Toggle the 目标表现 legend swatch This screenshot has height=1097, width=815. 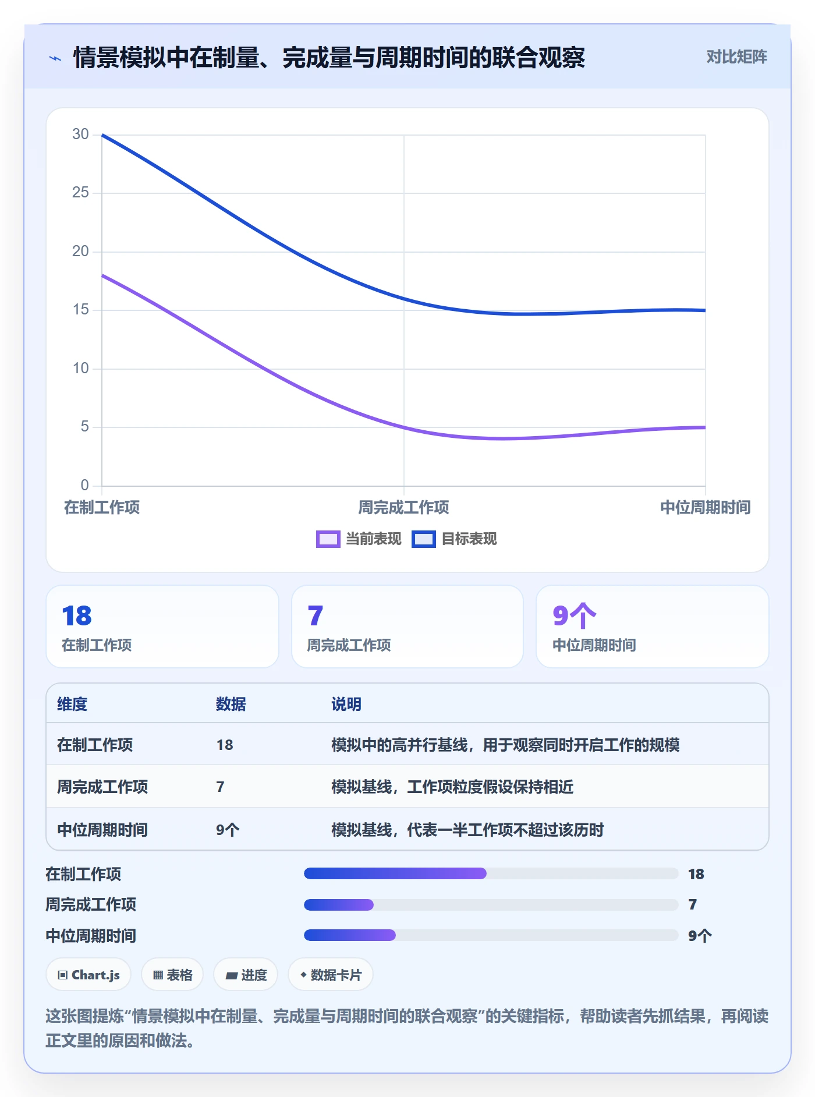[423, 539]
